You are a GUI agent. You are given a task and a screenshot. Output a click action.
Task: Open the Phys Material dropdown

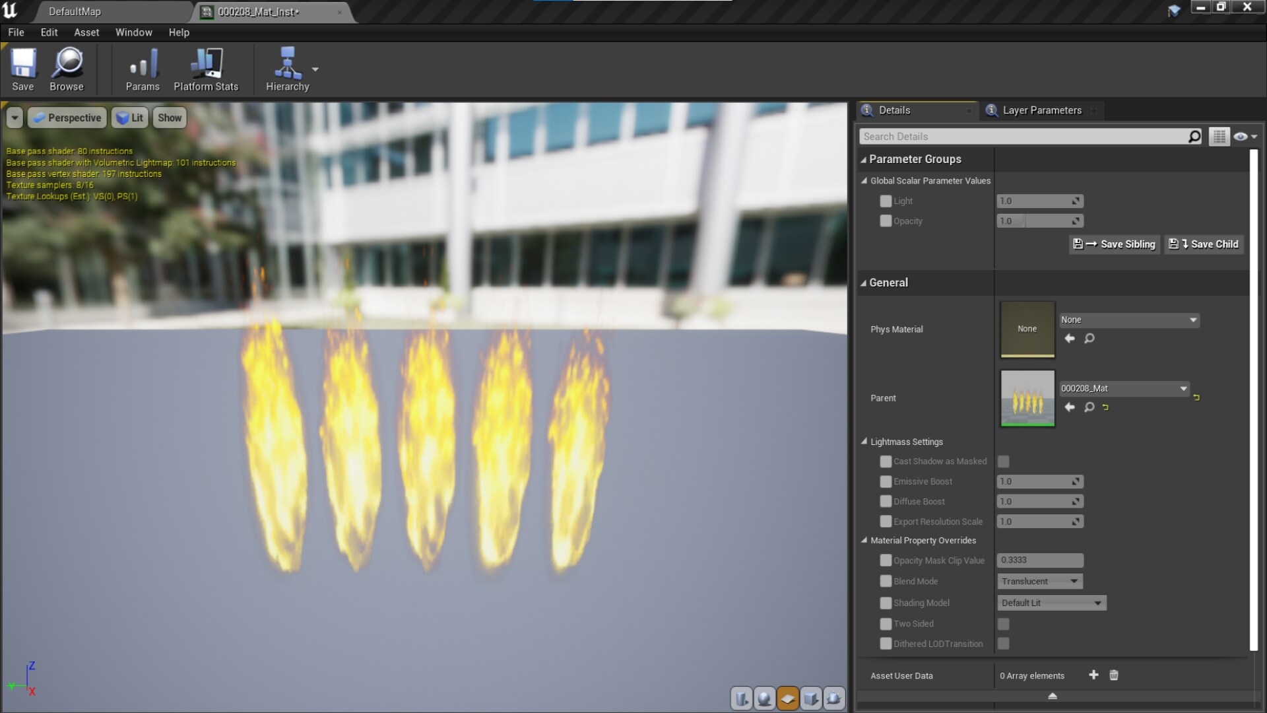pos(1128,320)
